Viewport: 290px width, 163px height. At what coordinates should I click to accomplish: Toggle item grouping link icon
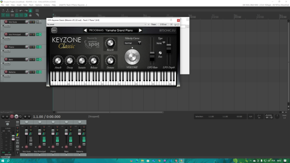coord(8,15)
